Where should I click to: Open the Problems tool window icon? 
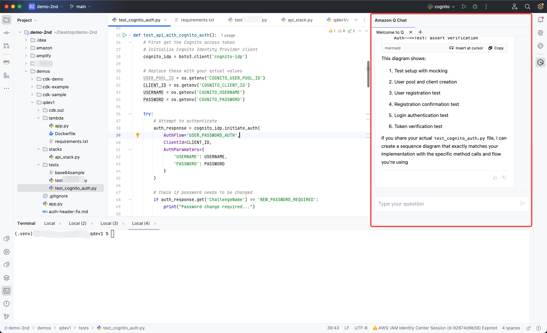(7, 304)
